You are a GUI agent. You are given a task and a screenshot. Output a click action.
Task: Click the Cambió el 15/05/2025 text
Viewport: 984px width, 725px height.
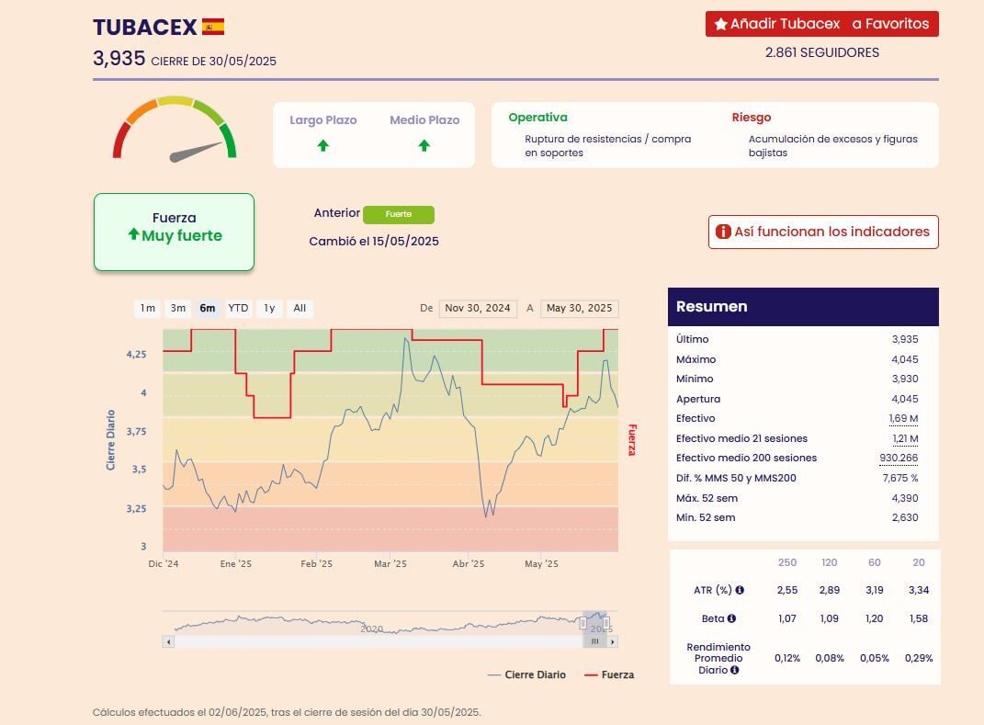(x=374, y=241)
